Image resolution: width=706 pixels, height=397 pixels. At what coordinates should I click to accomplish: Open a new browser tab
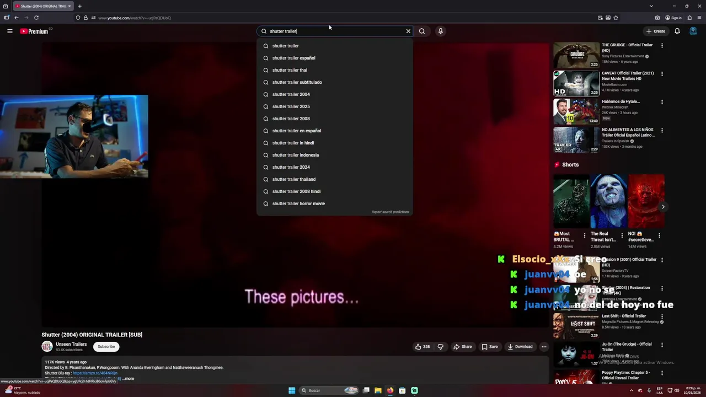click(x=79, y=6)
